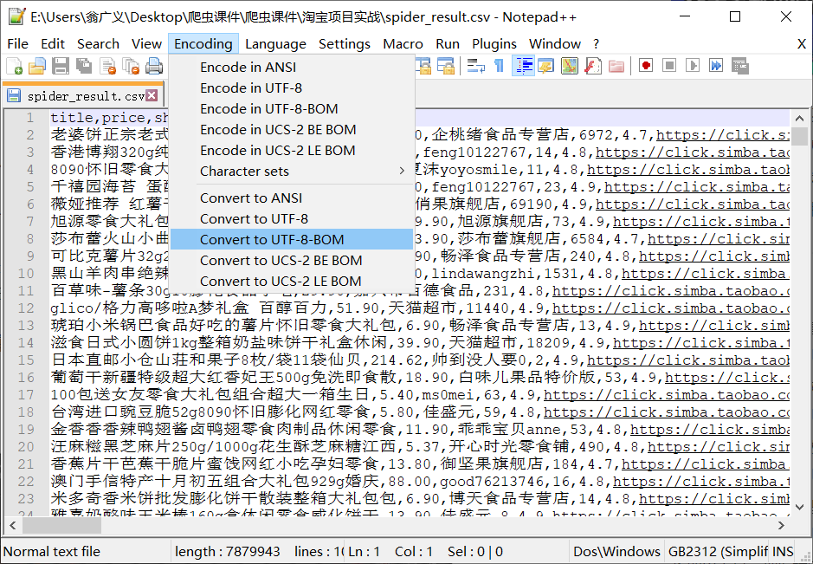
Task: Toggle the highlighted indent guide icon
Action: click(523, 66)
